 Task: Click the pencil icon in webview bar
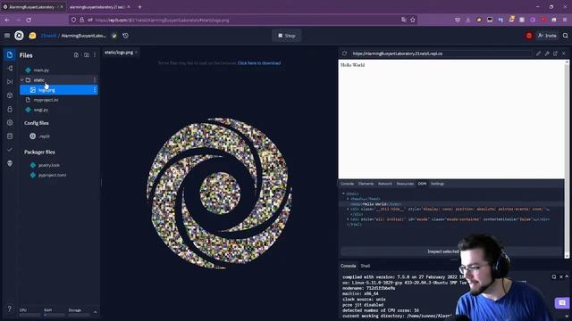coord(538,53)
